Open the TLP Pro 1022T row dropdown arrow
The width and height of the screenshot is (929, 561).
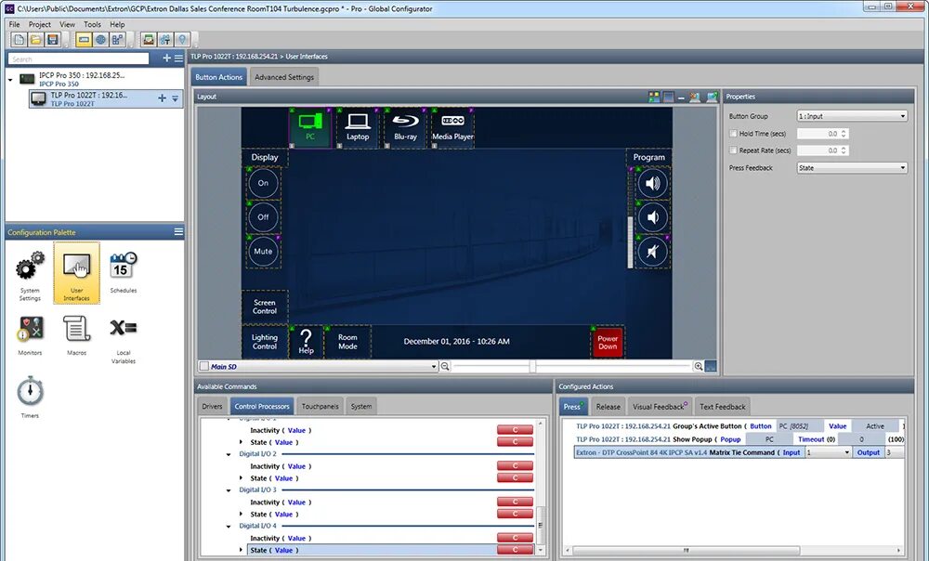point(175,99)
